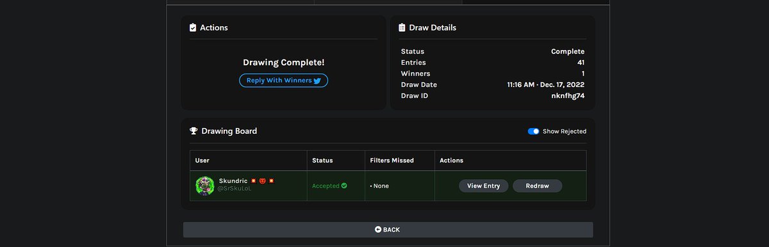Viewport: 769px width, 247px height.
Task: Click the Show Rejected label
Action: [565, 131]
